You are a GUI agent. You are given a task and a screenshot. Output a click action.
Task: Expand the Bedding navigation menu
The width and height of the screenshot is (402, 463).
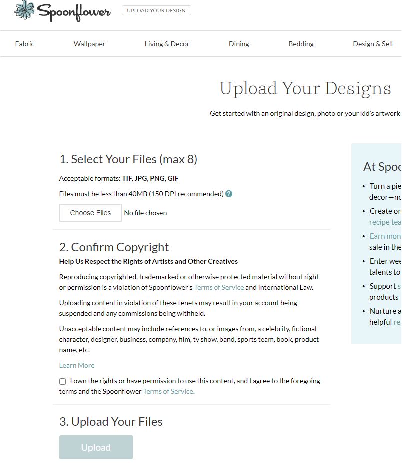301,44
